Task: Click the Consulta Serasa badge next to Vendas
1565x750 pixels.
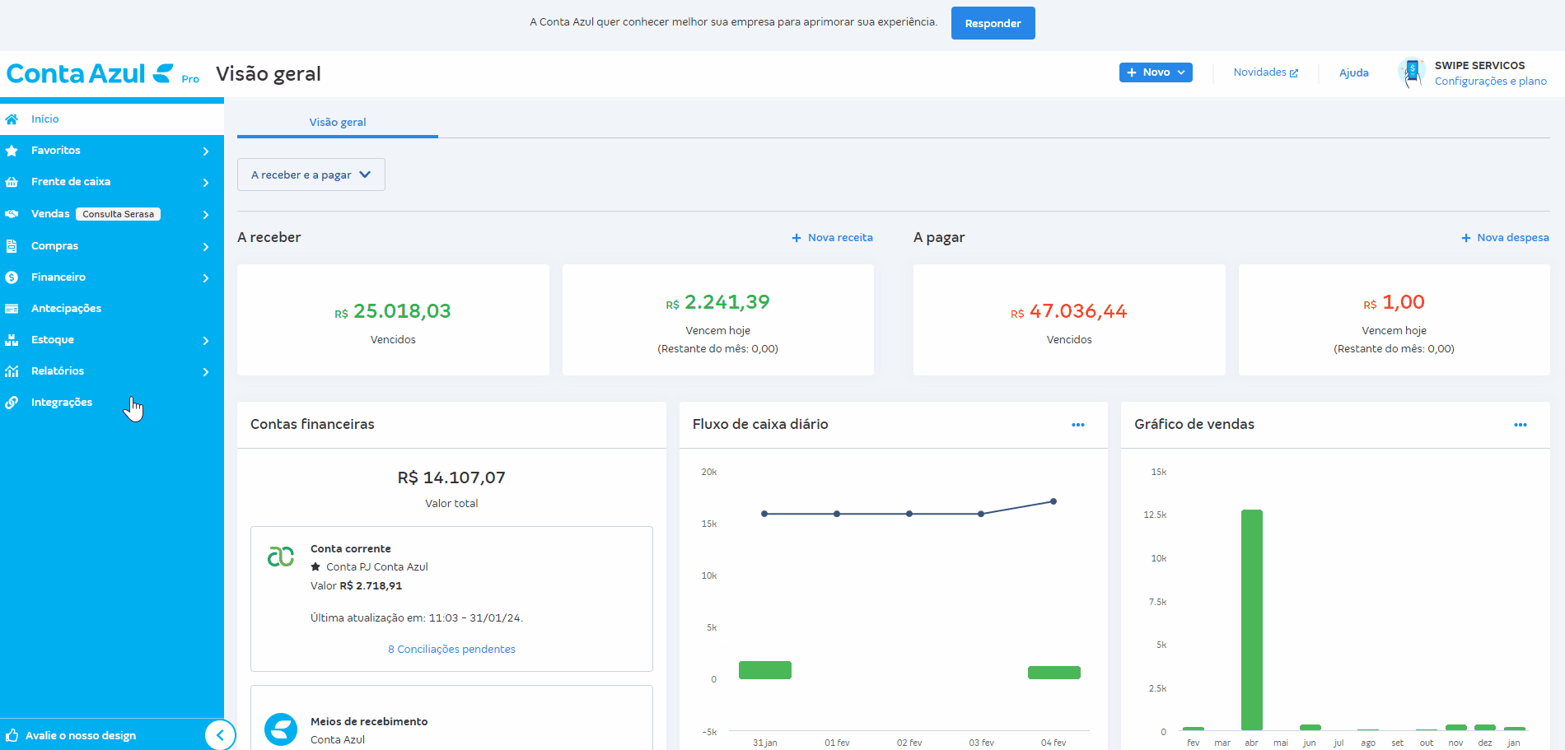Action: 117,213
